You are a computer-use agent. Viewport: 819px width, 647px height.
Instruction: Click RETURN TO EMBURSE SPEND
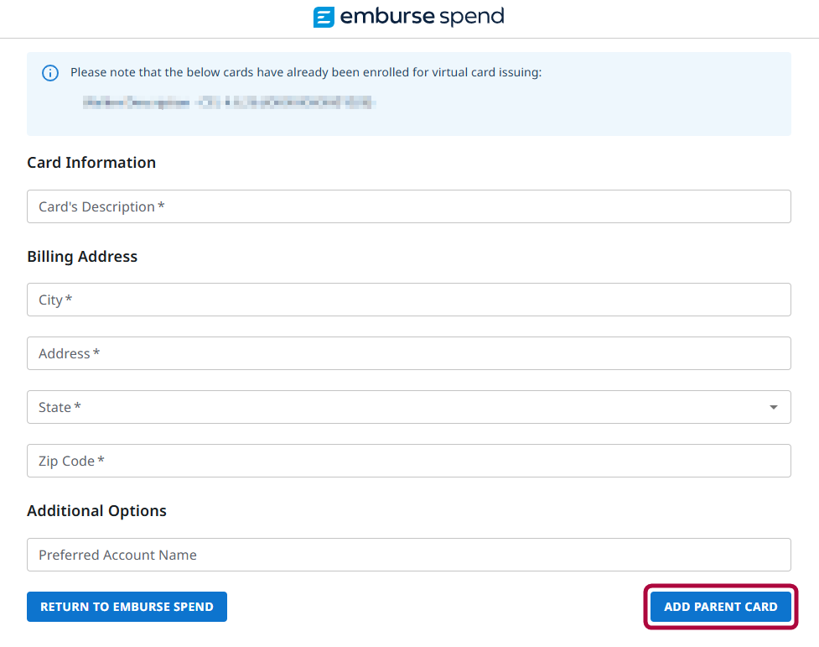127,606
